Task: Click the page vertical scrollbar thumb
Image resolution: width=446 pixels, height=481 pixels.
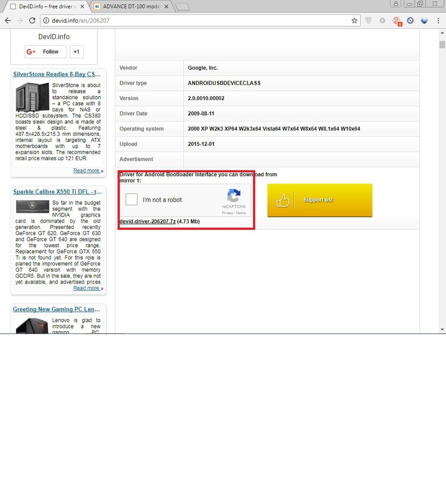Action: 442,45
